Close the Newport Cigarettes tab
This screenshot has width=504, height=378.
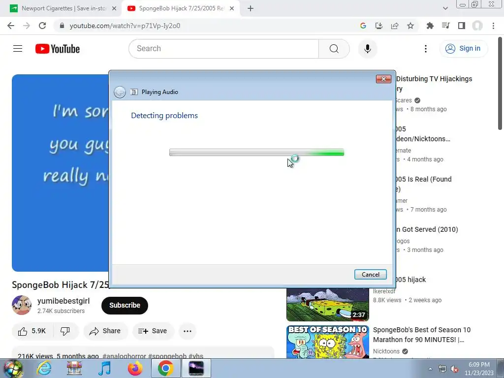pos(114,9)
